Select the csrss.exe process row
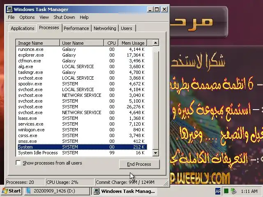263x197 pixels. click(82, 135)
